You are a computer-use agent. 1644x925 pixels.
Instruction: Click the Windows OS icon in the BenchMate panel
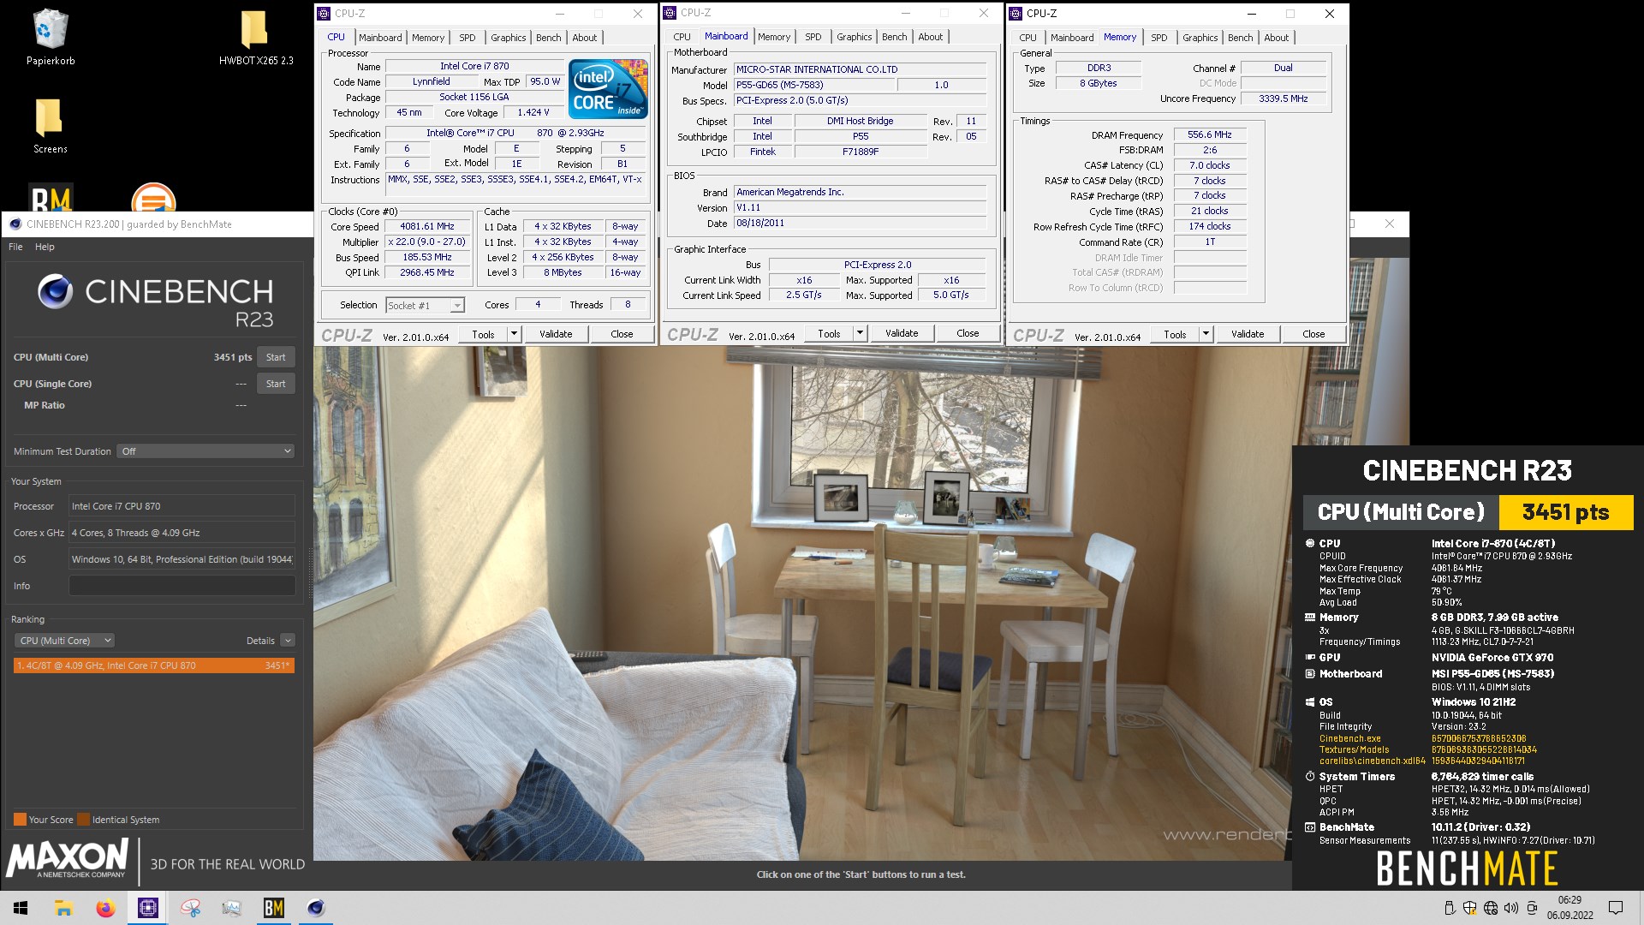(x=1310, y=702)
